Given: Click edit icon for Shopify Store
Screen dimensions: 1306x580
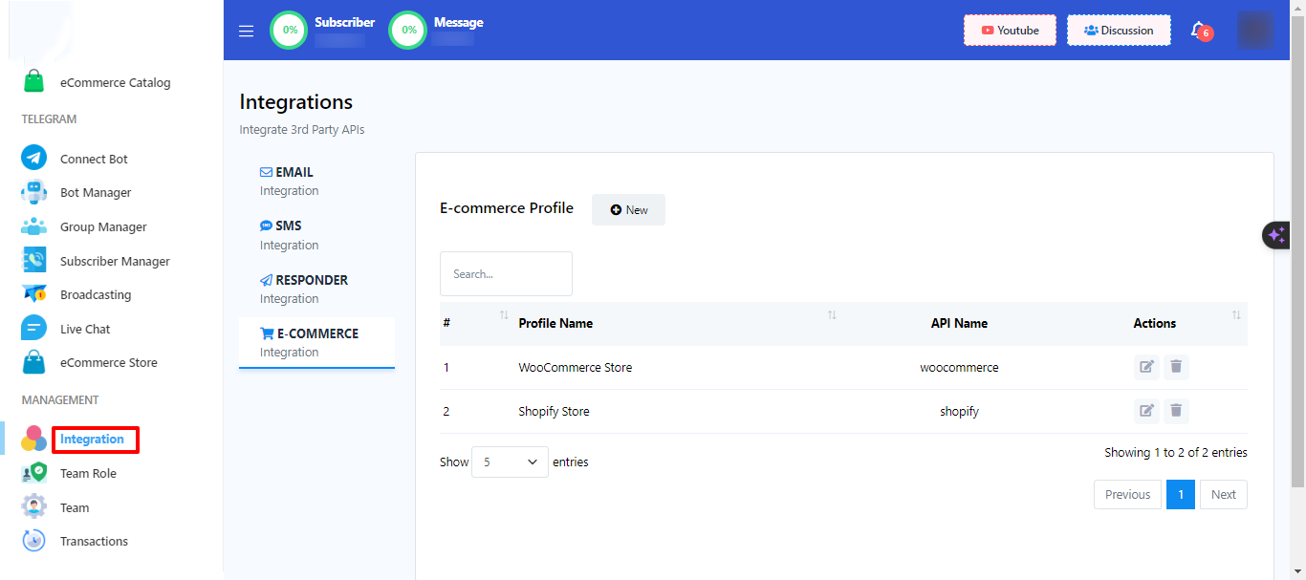Looking at the screenshot, I should (1146, 411).
